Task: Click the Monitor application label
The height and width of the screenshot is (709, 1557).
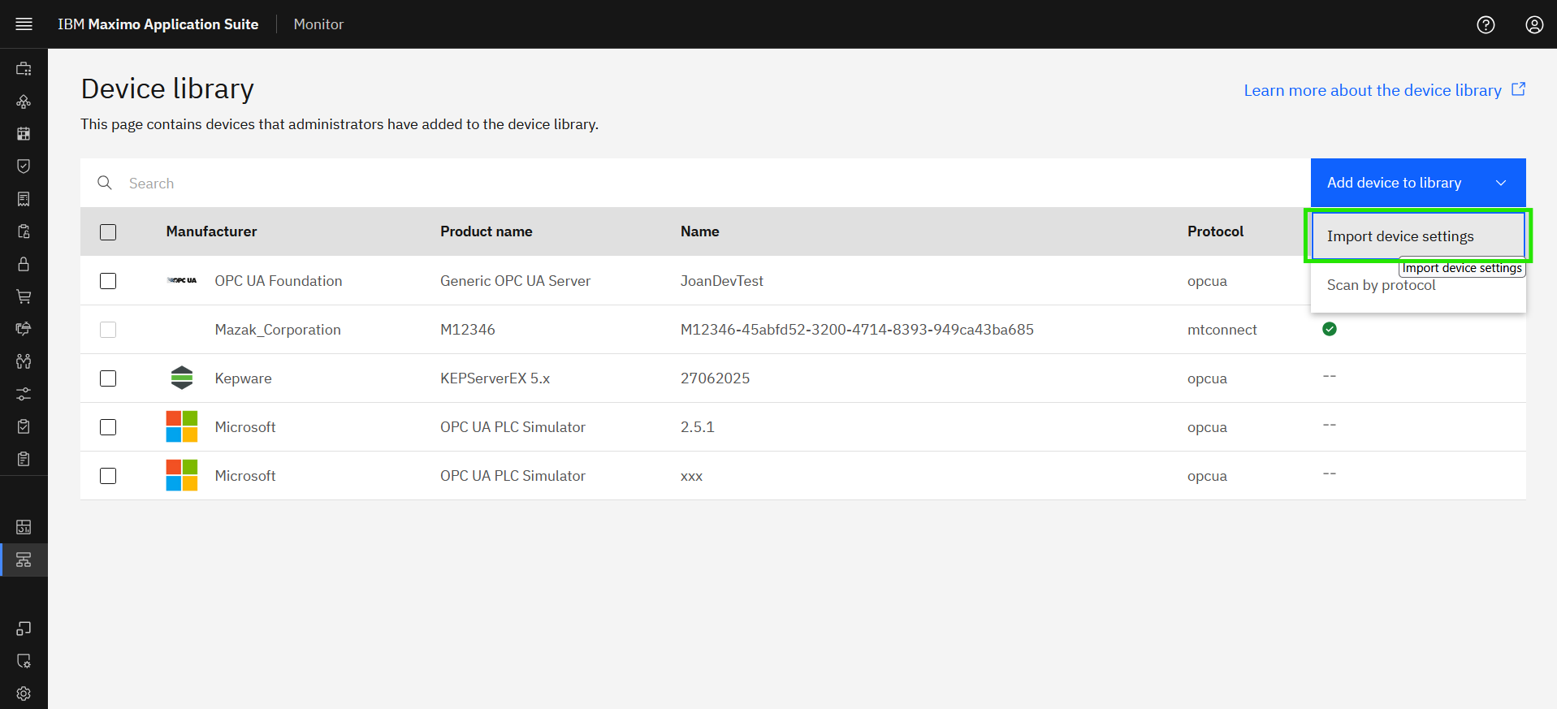Action: 318,24
